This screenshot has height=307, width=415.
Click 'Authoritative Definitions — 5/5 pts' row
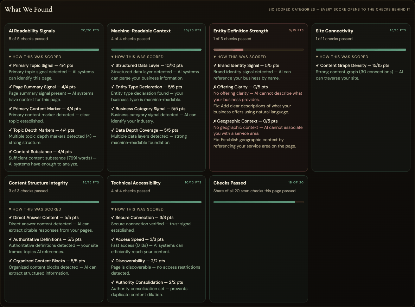pyautogui.click(x=45, y=239)
